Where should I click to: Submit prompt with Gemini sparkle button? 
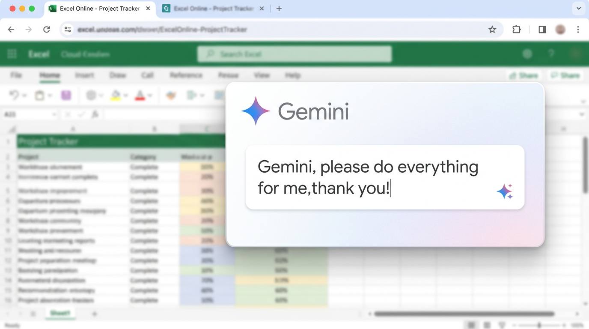click(505, 191)
